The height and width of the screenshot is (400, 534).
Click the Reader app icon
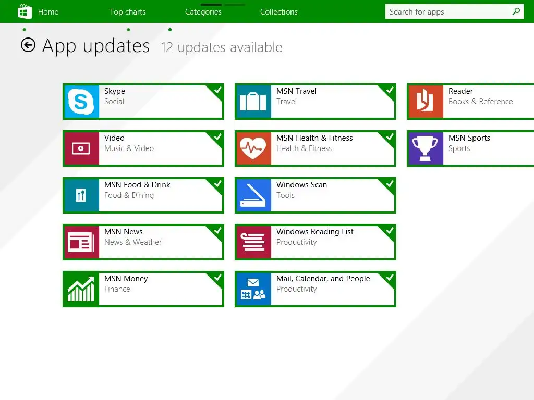pos(426,102)
